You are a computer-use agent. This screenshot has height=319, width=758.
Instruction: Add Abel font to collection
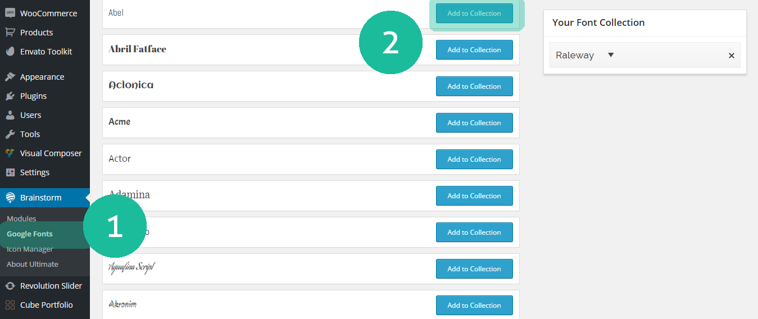474,13
